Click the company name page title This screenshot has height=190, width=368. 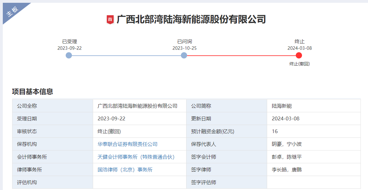191,20
